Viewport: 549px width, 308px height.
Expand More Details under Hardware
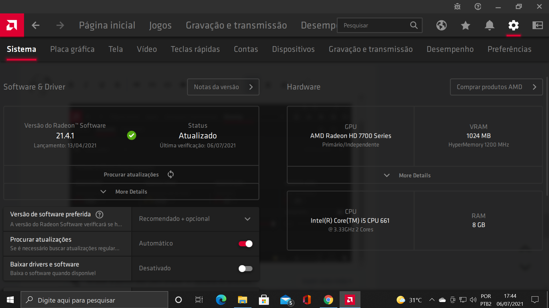tap(415, 175)
